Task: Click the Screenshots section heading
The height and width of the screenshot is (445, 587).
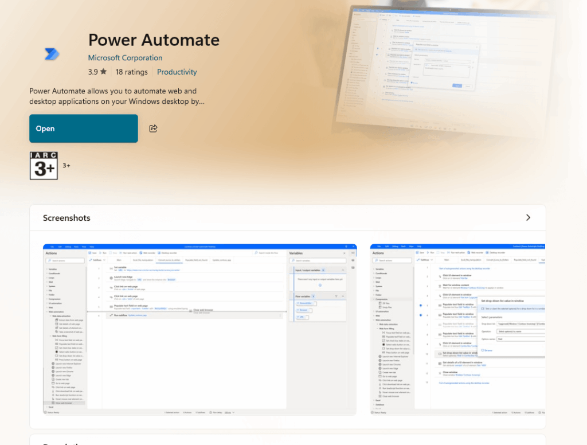Action: (66, 218)
